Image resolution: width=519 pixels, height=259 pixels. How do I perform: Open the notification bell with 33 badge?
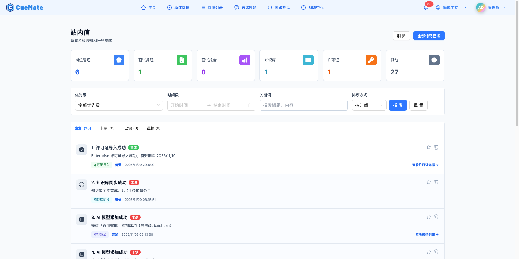pos(425,7)
